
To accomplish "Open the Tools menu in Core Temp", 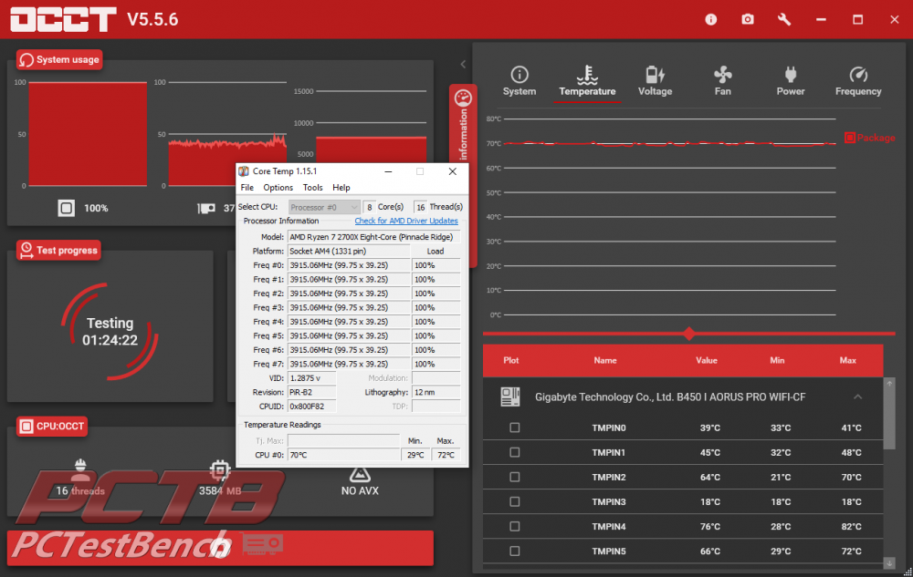I will pos(312,188).
